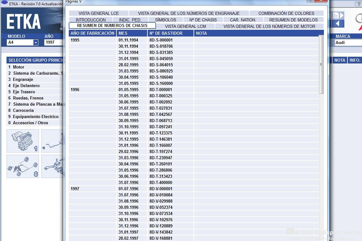Image resolution: width=362 pixels, height=241 pixels.
Task: Click chassis number 8D-S-160000
Action: click(161, 84)
